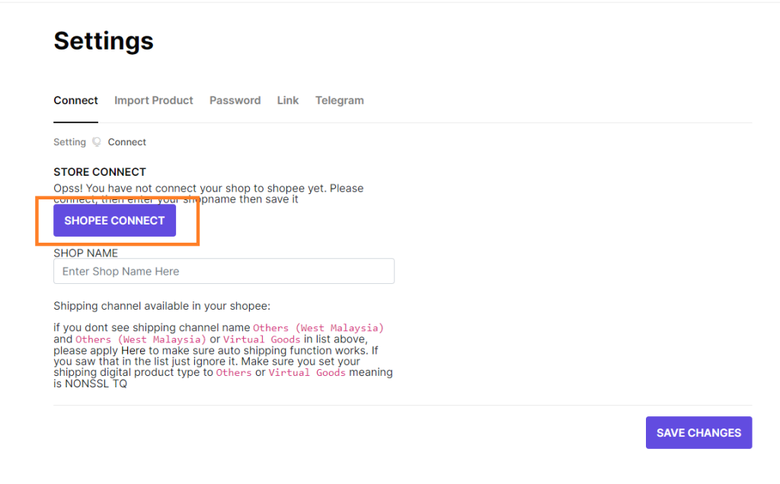The height and width of the screenshot is (484, 780).
Task: Click the Shopee Connect button
Action: click(x=115, y=221)
